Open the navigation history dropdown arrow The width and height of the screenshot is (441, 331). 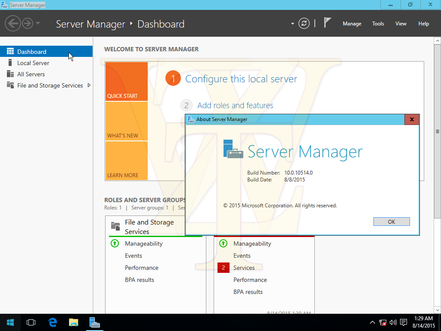click(x=38, y=23)
